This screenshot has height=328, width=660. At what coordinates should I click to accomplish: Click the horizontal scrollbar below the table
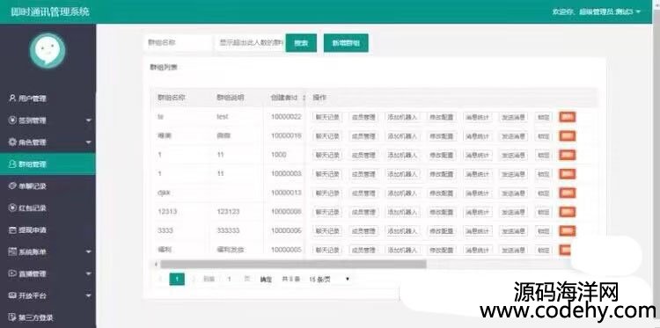click(293, 264)
